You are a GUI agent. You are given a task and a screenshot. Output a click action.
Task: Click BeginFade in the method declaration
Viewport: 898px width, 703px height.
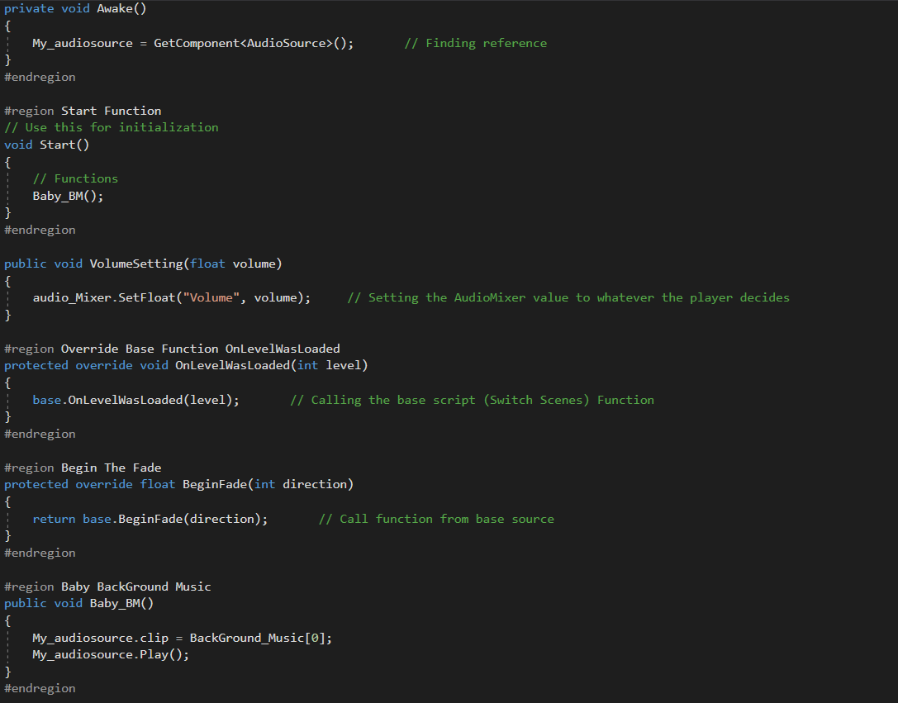(x=214, y=484)
